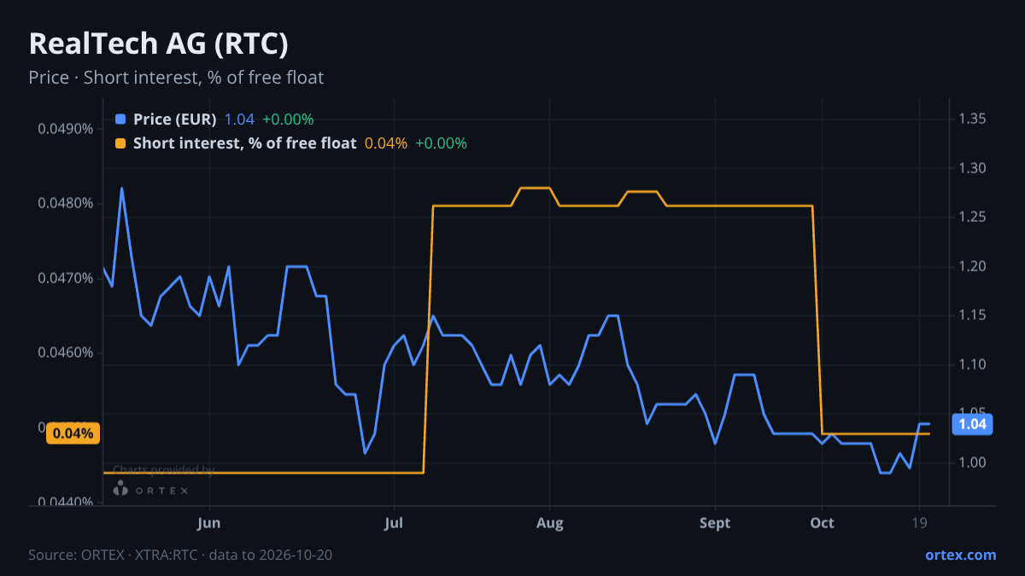This screenshot has width=1025, height=576.
Task: Click the +0.00% change beside Short interest
Action: pos(442,143)
